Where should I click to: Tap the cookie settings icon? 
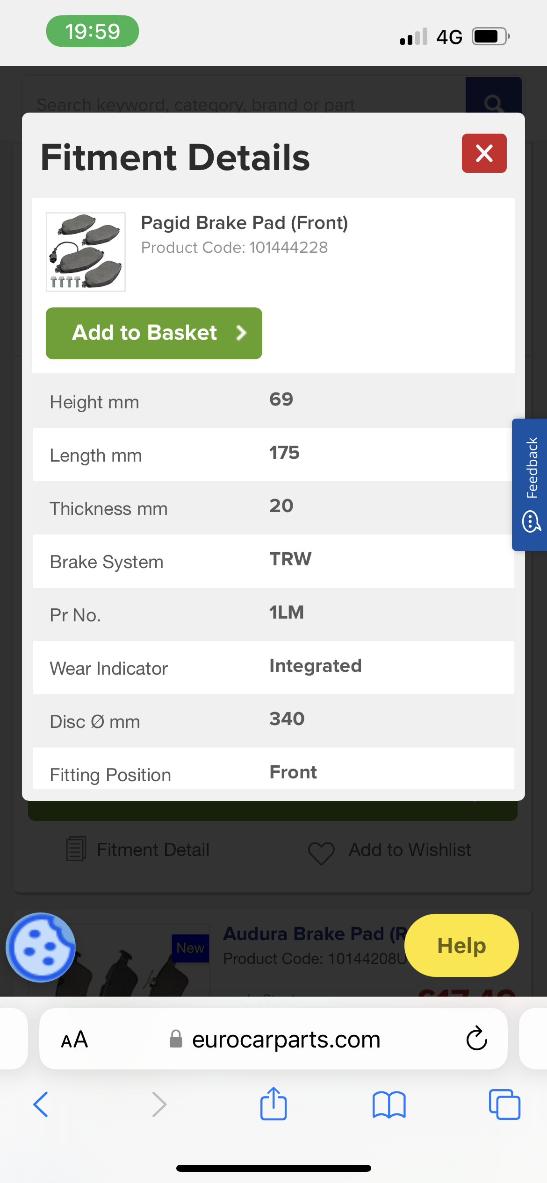pyautogui.click(x=41, y=948)
